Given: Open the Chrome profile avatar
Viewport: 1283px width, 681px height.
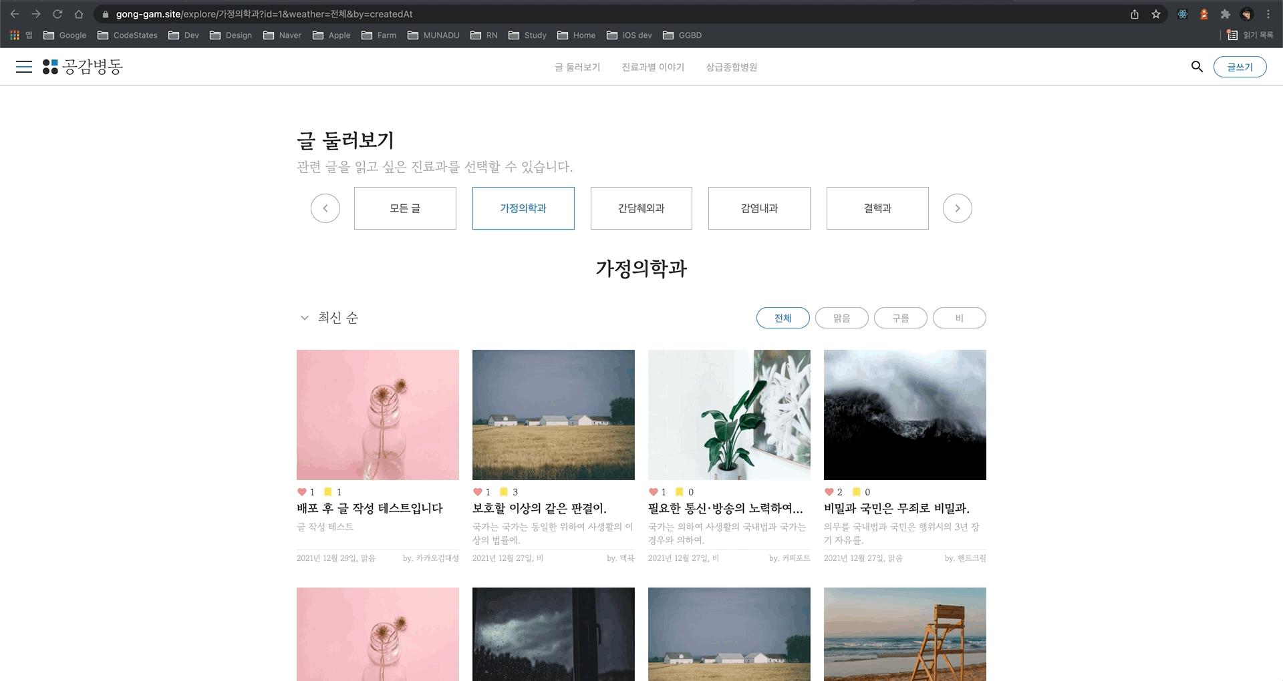Looking at the screenshot, I should tap(1247, 14).
